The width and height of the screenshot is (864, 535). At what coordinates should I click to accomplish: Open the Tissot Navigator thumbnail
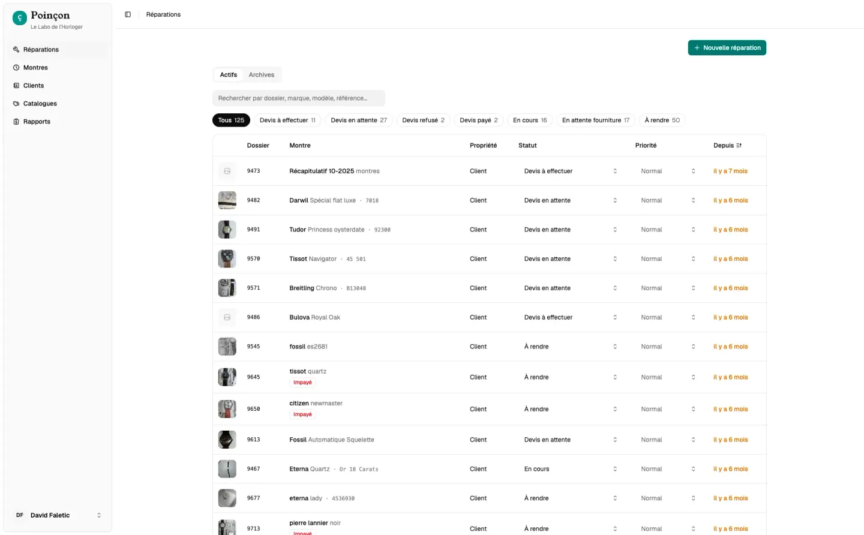click(x=227, y=259)
